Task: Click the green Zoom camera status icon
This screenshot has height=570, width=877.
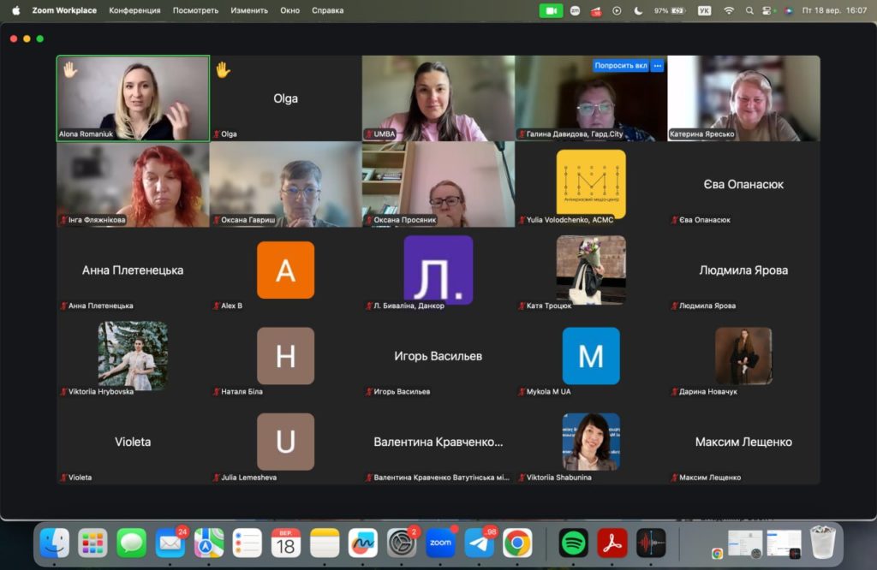Action: [551, 10]
